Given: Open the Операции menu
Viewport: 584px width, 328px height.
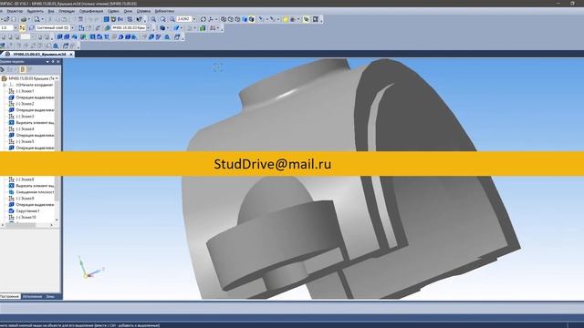Looking at the screenshot, I should pos(67,11).
